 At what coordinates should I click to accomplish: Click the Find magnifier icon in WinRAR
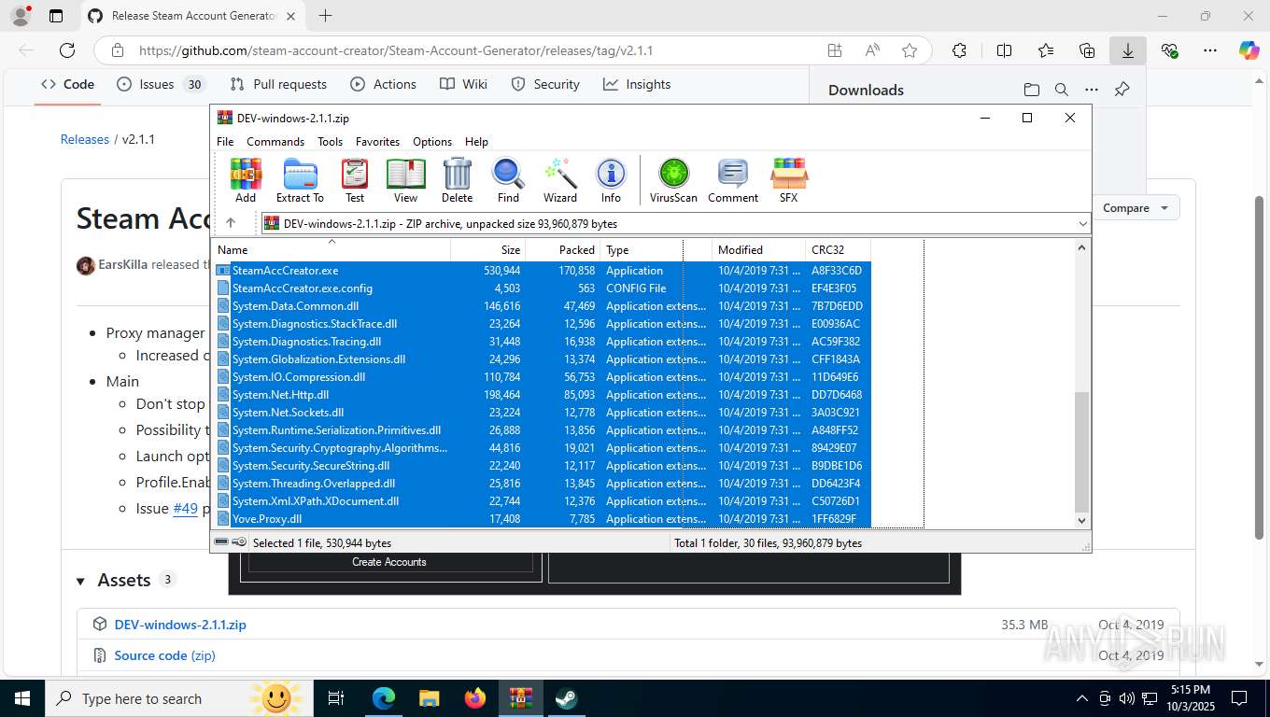point(508,180)
